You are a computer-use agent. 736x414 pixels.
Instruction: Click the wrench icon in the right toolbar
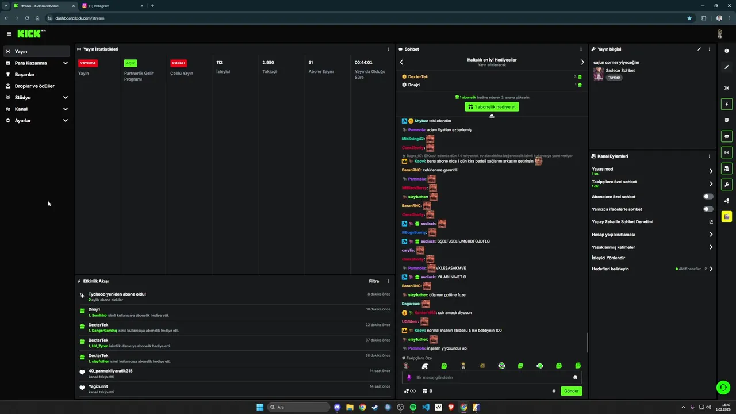click(x=727, y=185)
